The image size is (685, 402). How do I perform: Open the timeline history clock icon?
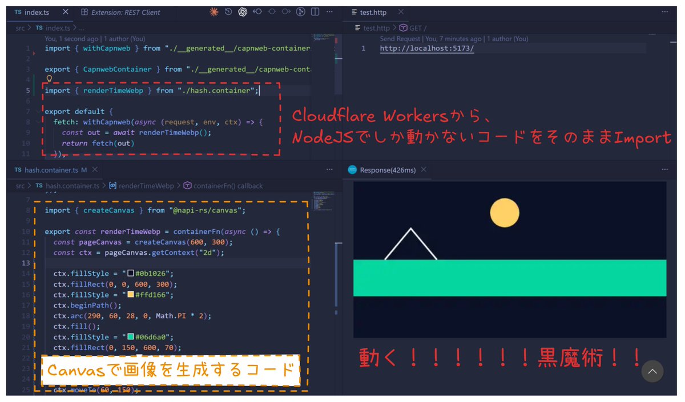[229, 12]
